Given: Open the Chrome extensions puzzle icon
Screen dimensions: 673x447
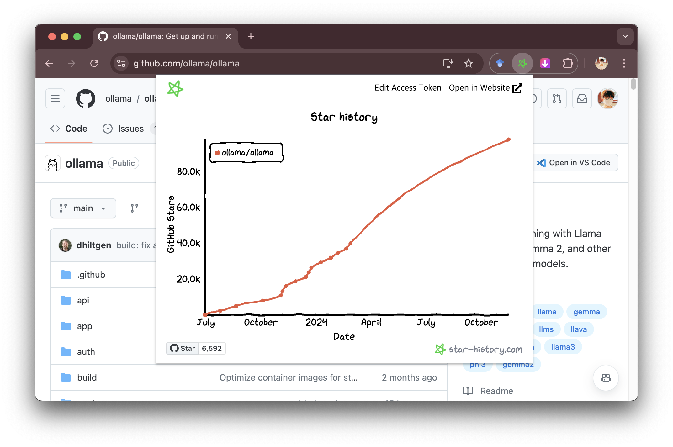Looking at the screenshot, I should (568, 64).
